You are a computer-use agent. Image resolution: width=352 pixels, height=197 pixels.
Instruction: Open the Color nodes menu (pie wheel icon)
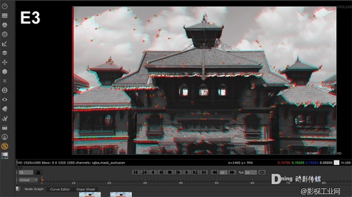[5, 25]
